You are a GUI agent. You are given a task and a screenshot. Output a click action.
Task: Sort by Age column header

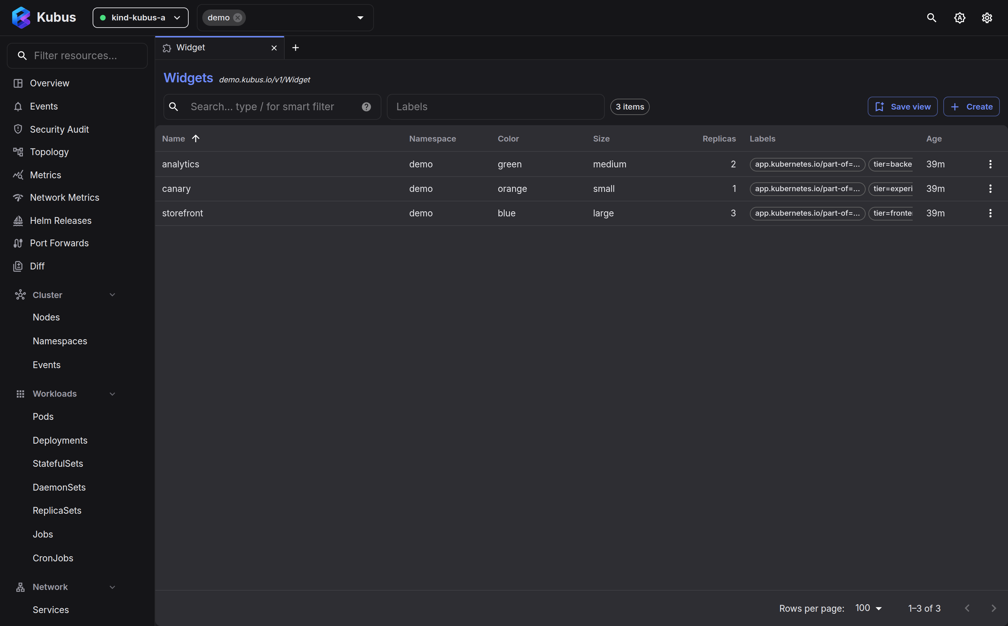coord(934,139)
